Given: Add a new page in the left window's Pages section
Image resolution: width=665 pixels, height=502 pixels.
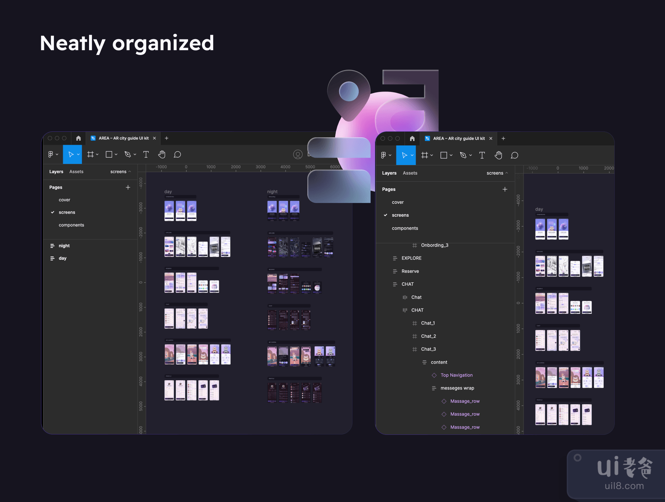Looking at the screenshot, I should [128, 187].
